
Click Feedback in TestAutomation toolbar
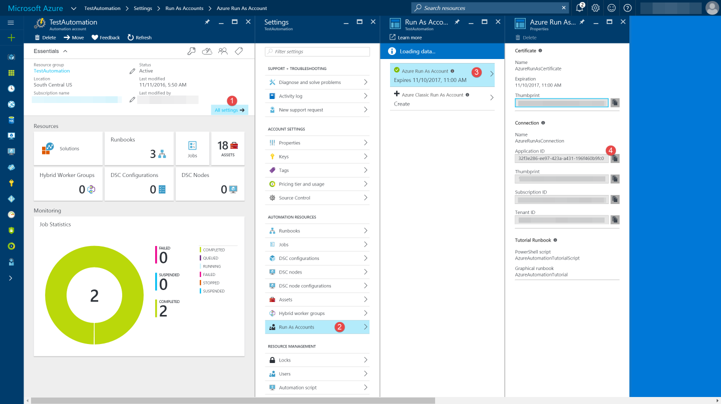(x=106, y=37)
